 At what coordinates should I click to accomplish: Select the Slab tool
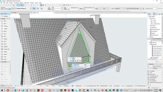[x=5, y=34]
